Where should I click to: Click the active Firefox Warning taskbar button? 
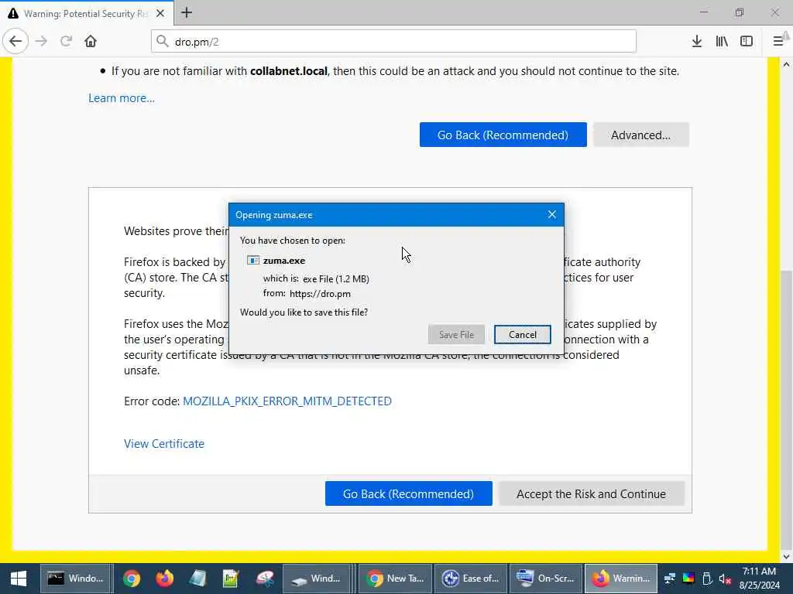tap(622, 579)
